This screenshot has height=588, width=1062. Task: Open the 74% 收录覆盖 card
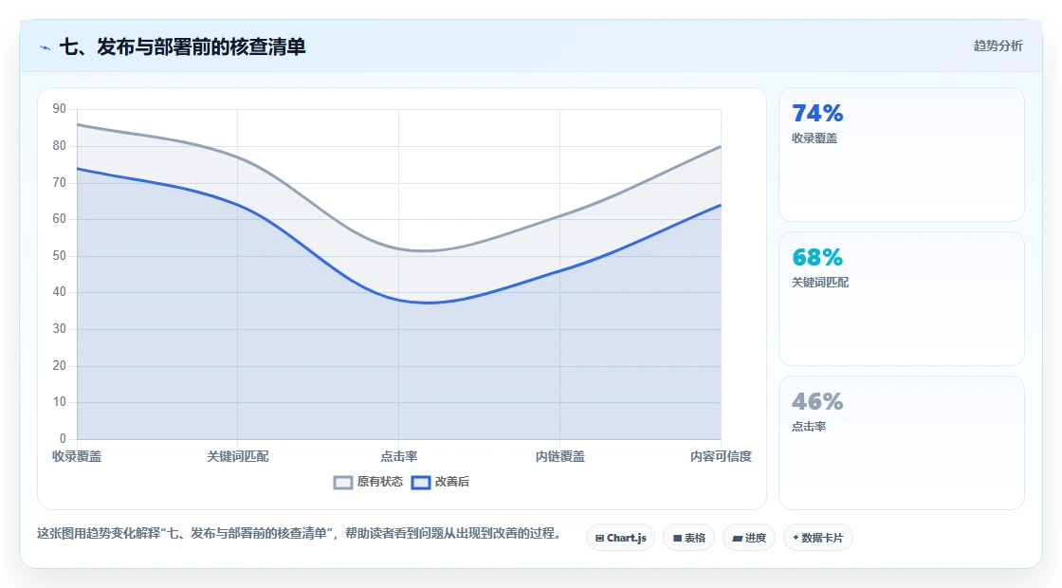(902, 155)
